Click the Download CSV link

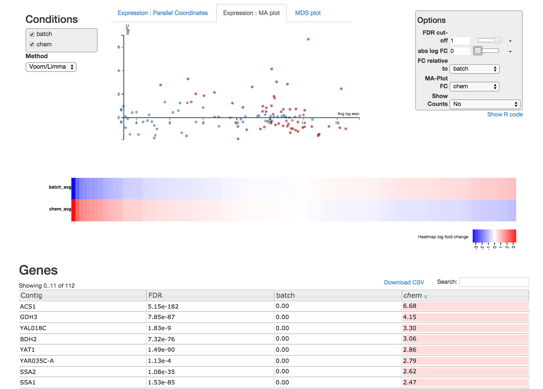pos(404,282)
